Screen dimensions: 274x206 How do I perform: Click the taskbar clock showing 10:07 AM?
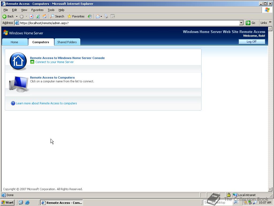click(265, 203)
